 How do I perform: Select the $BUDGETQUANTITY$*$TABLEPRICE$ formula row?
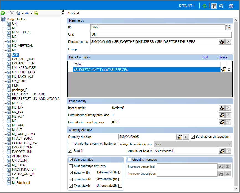click(147, 70)
